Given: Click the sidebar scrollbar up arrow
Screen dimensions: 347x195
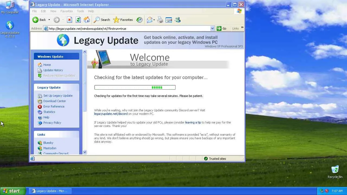Looking at the screenshot, I should coord(85,52).
